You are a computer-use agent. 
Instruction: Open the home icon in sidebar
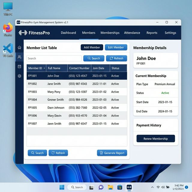click(x=19, y=47)
